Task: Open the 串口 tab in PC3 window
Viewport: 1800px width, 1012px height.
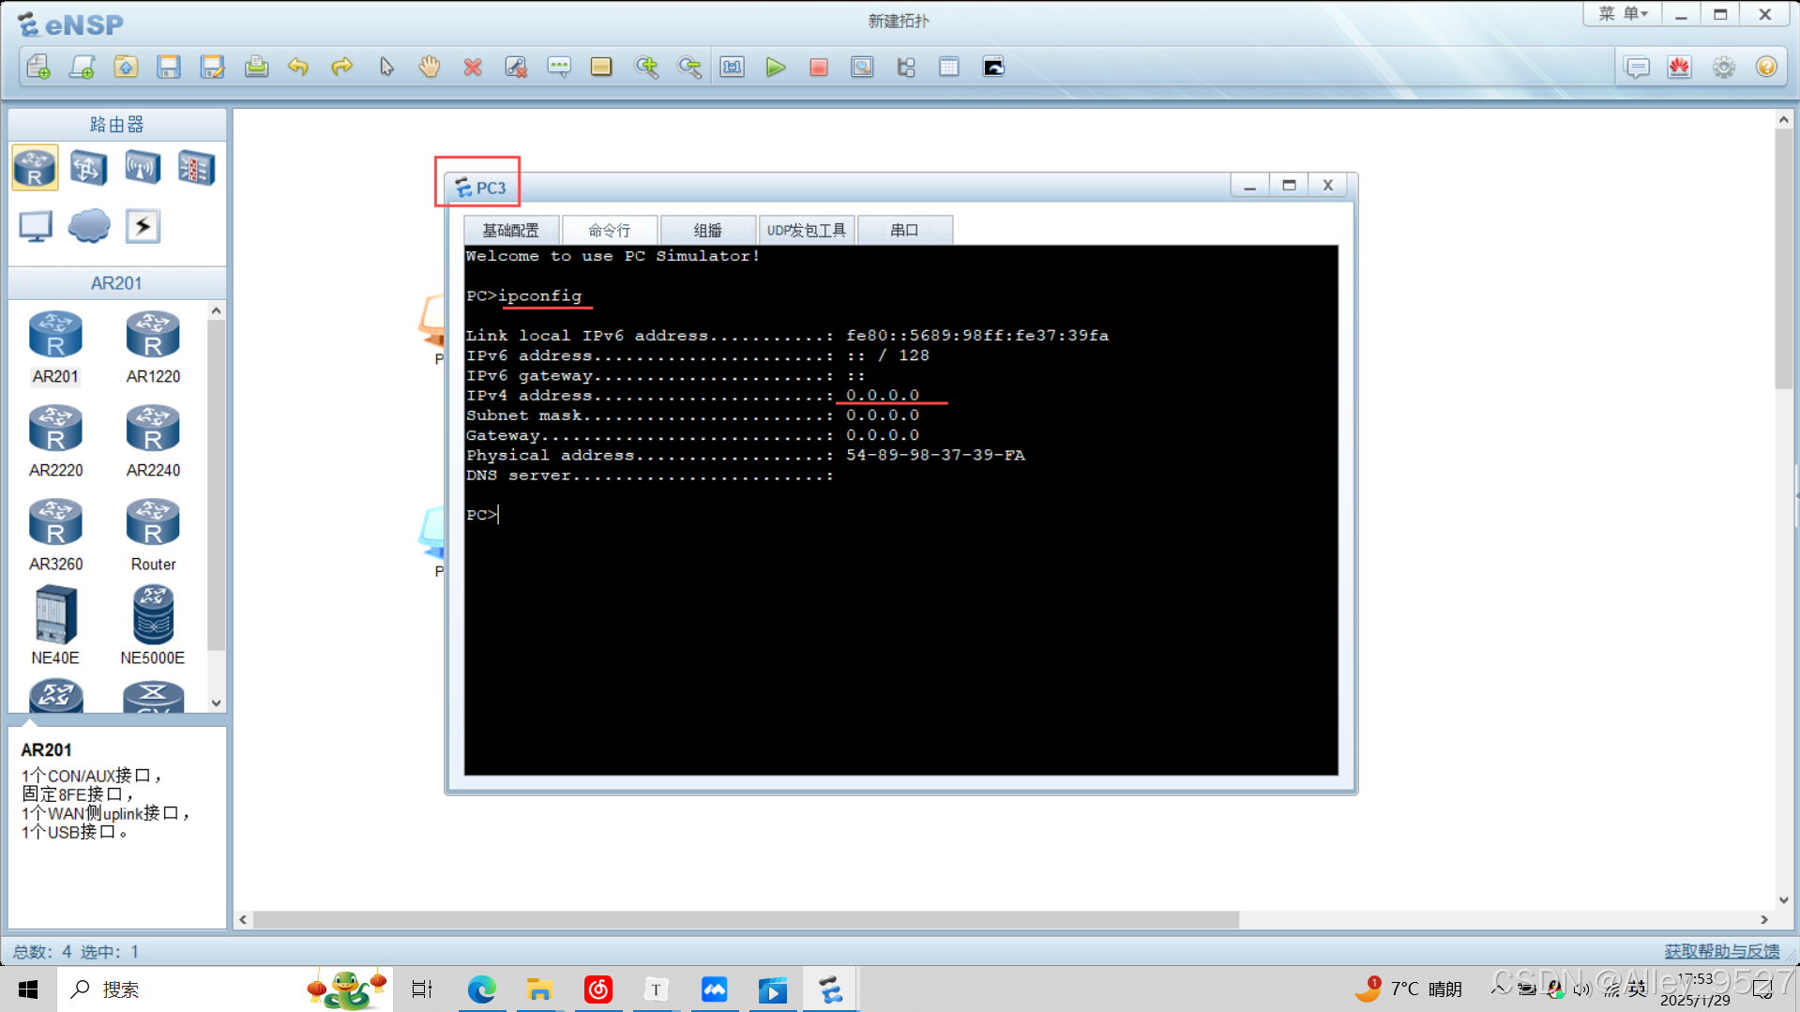Action: (904, 230)
